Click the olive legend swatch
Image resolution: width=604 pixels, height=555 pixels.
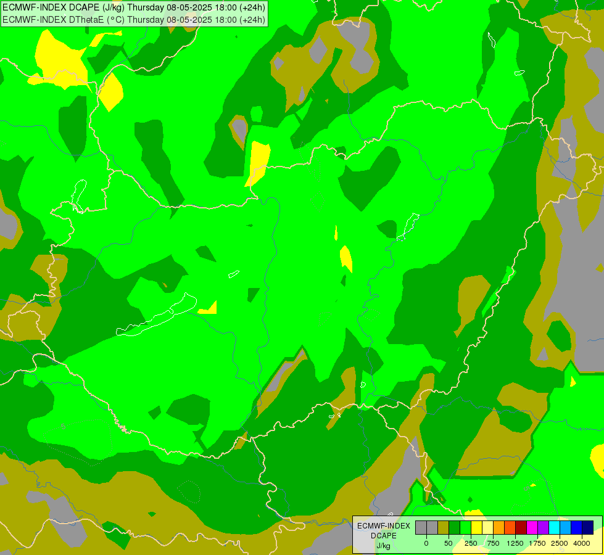[x=443, y=528]
